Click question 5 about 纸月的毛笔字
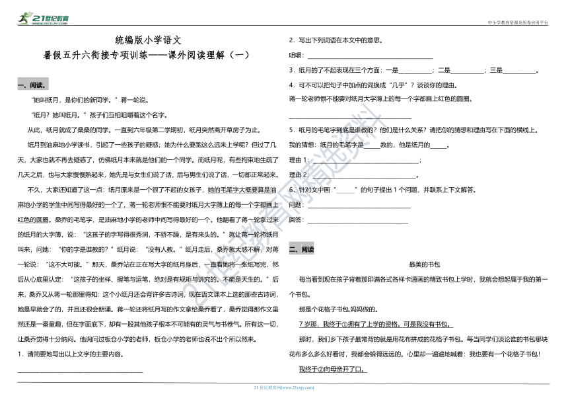The width and height of the screenshot is (568, 402). click(413, 130)
